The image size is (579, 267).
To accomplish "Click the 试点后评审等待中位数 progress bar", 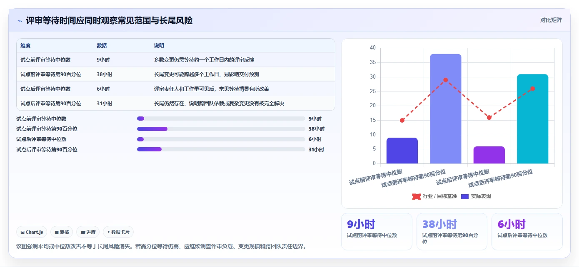I will tap(221, 139).
